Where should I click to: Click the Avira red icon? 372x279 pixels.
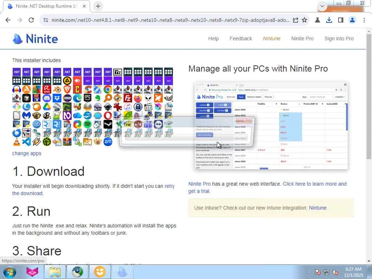47,89
